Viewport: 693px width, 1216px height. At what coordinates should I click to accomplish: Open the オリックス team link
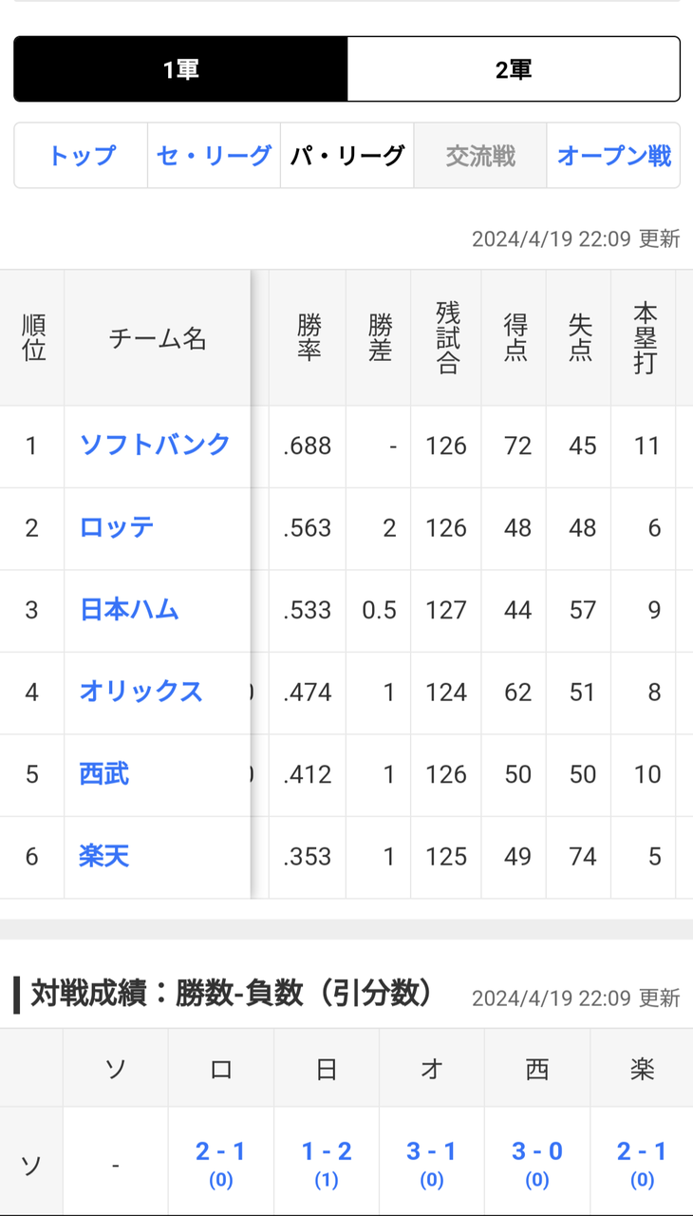[x=141, y=692]
